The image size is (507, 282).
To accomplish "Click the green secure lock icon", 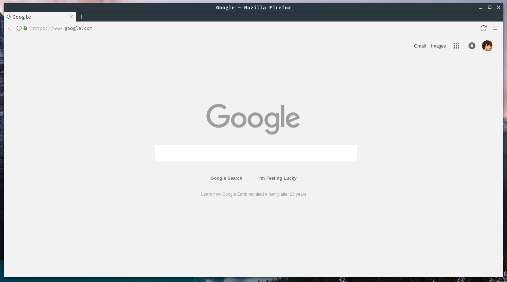I will (25, 28).
